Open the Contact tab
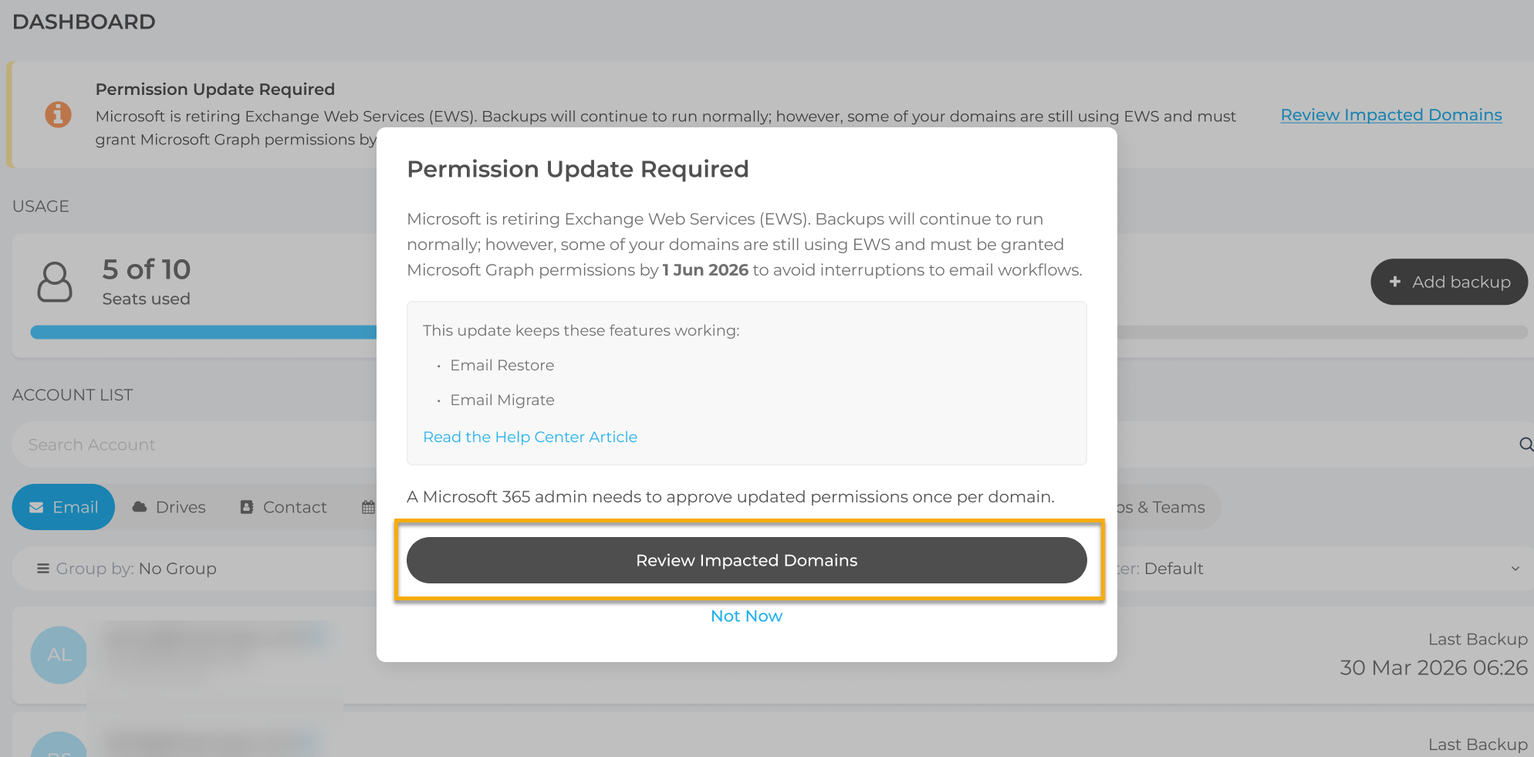 (x=283, y=507)
